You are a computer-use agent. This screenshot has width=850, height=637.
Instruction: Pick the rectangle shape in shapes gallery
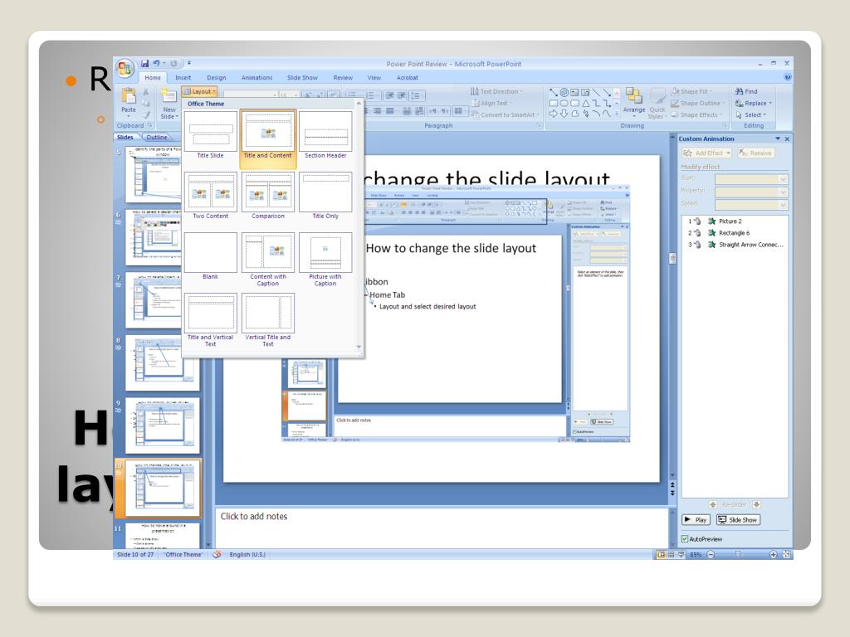pyautogui.click(x=554, y=103)
